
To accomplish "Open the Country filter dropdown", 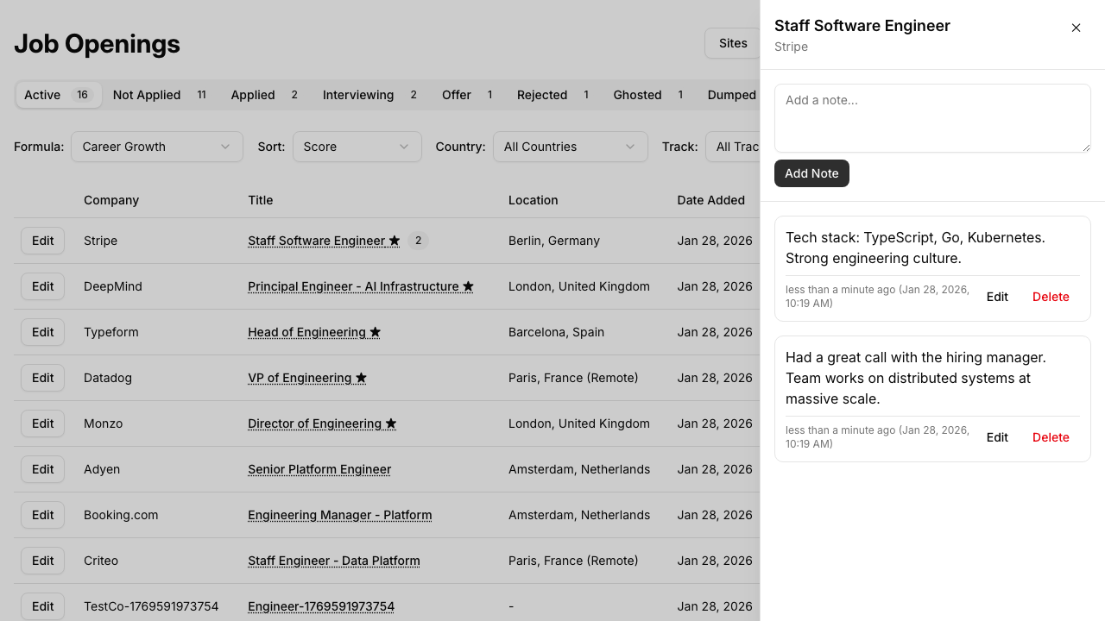I will [570, 147].
